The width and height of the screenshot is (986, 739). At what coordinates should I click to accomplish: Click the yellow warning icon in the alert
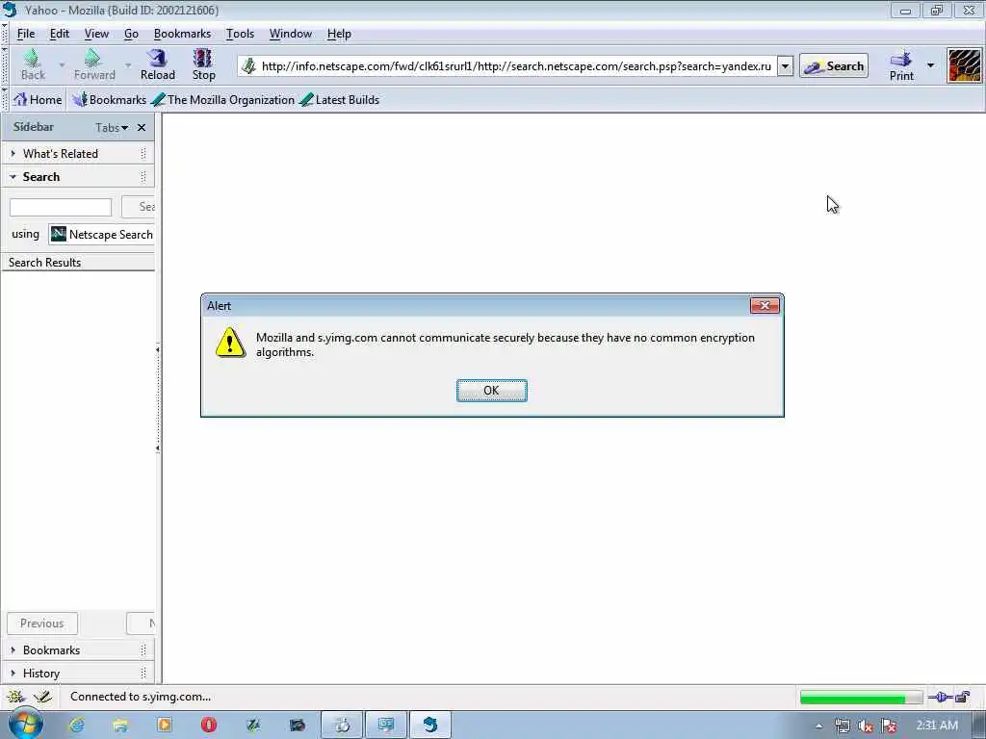(x=230, y=342)
